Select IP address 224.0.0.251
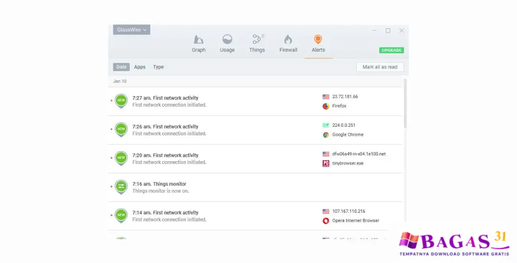Image resolution: width=517 pixels, height=263 pixels. [344, 125]
